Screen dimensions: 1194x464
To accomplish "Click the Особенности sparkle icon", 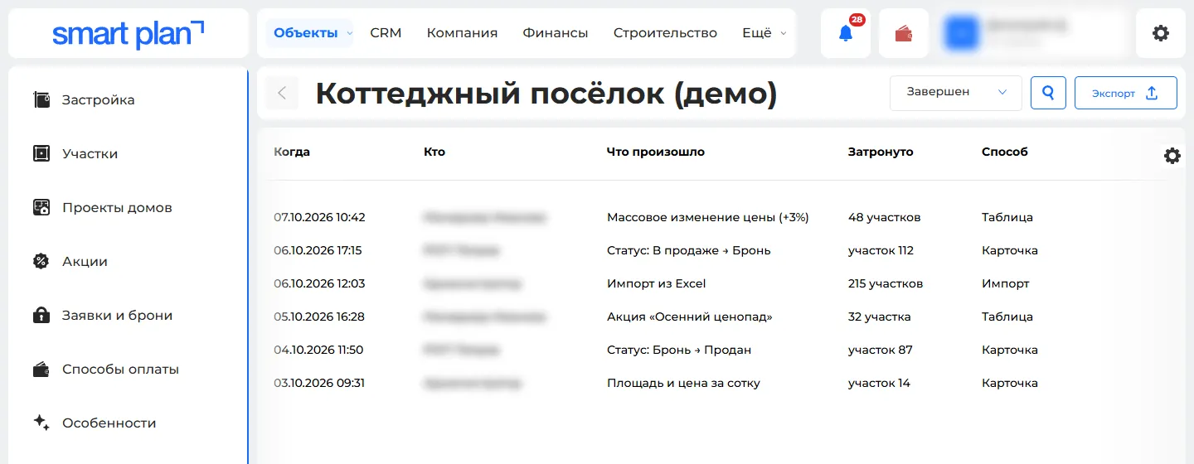I will [x=41, y=423].
